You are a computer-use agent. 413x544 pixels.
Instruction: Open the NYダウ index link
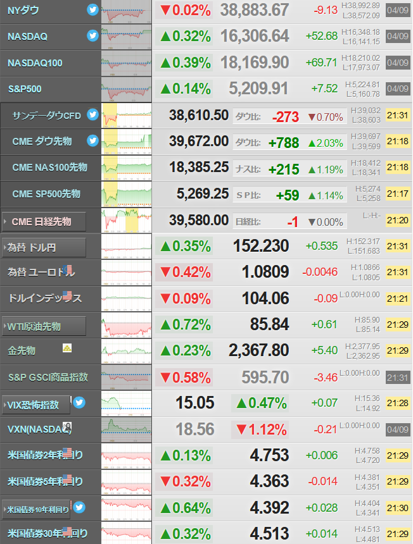(23, 10)
